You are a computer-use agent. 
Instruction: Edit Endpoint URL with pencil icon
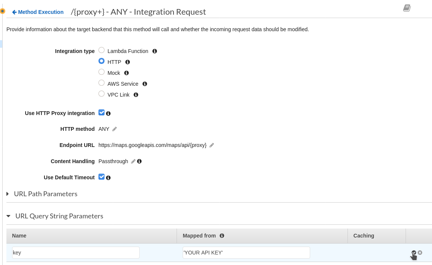[212, 145]
